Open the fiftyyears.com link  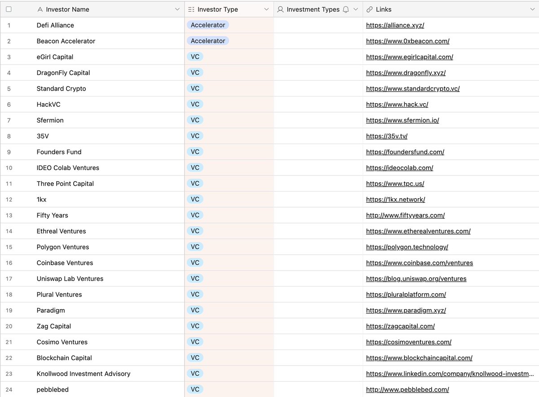pyautogui.click(x=406, y=215)
